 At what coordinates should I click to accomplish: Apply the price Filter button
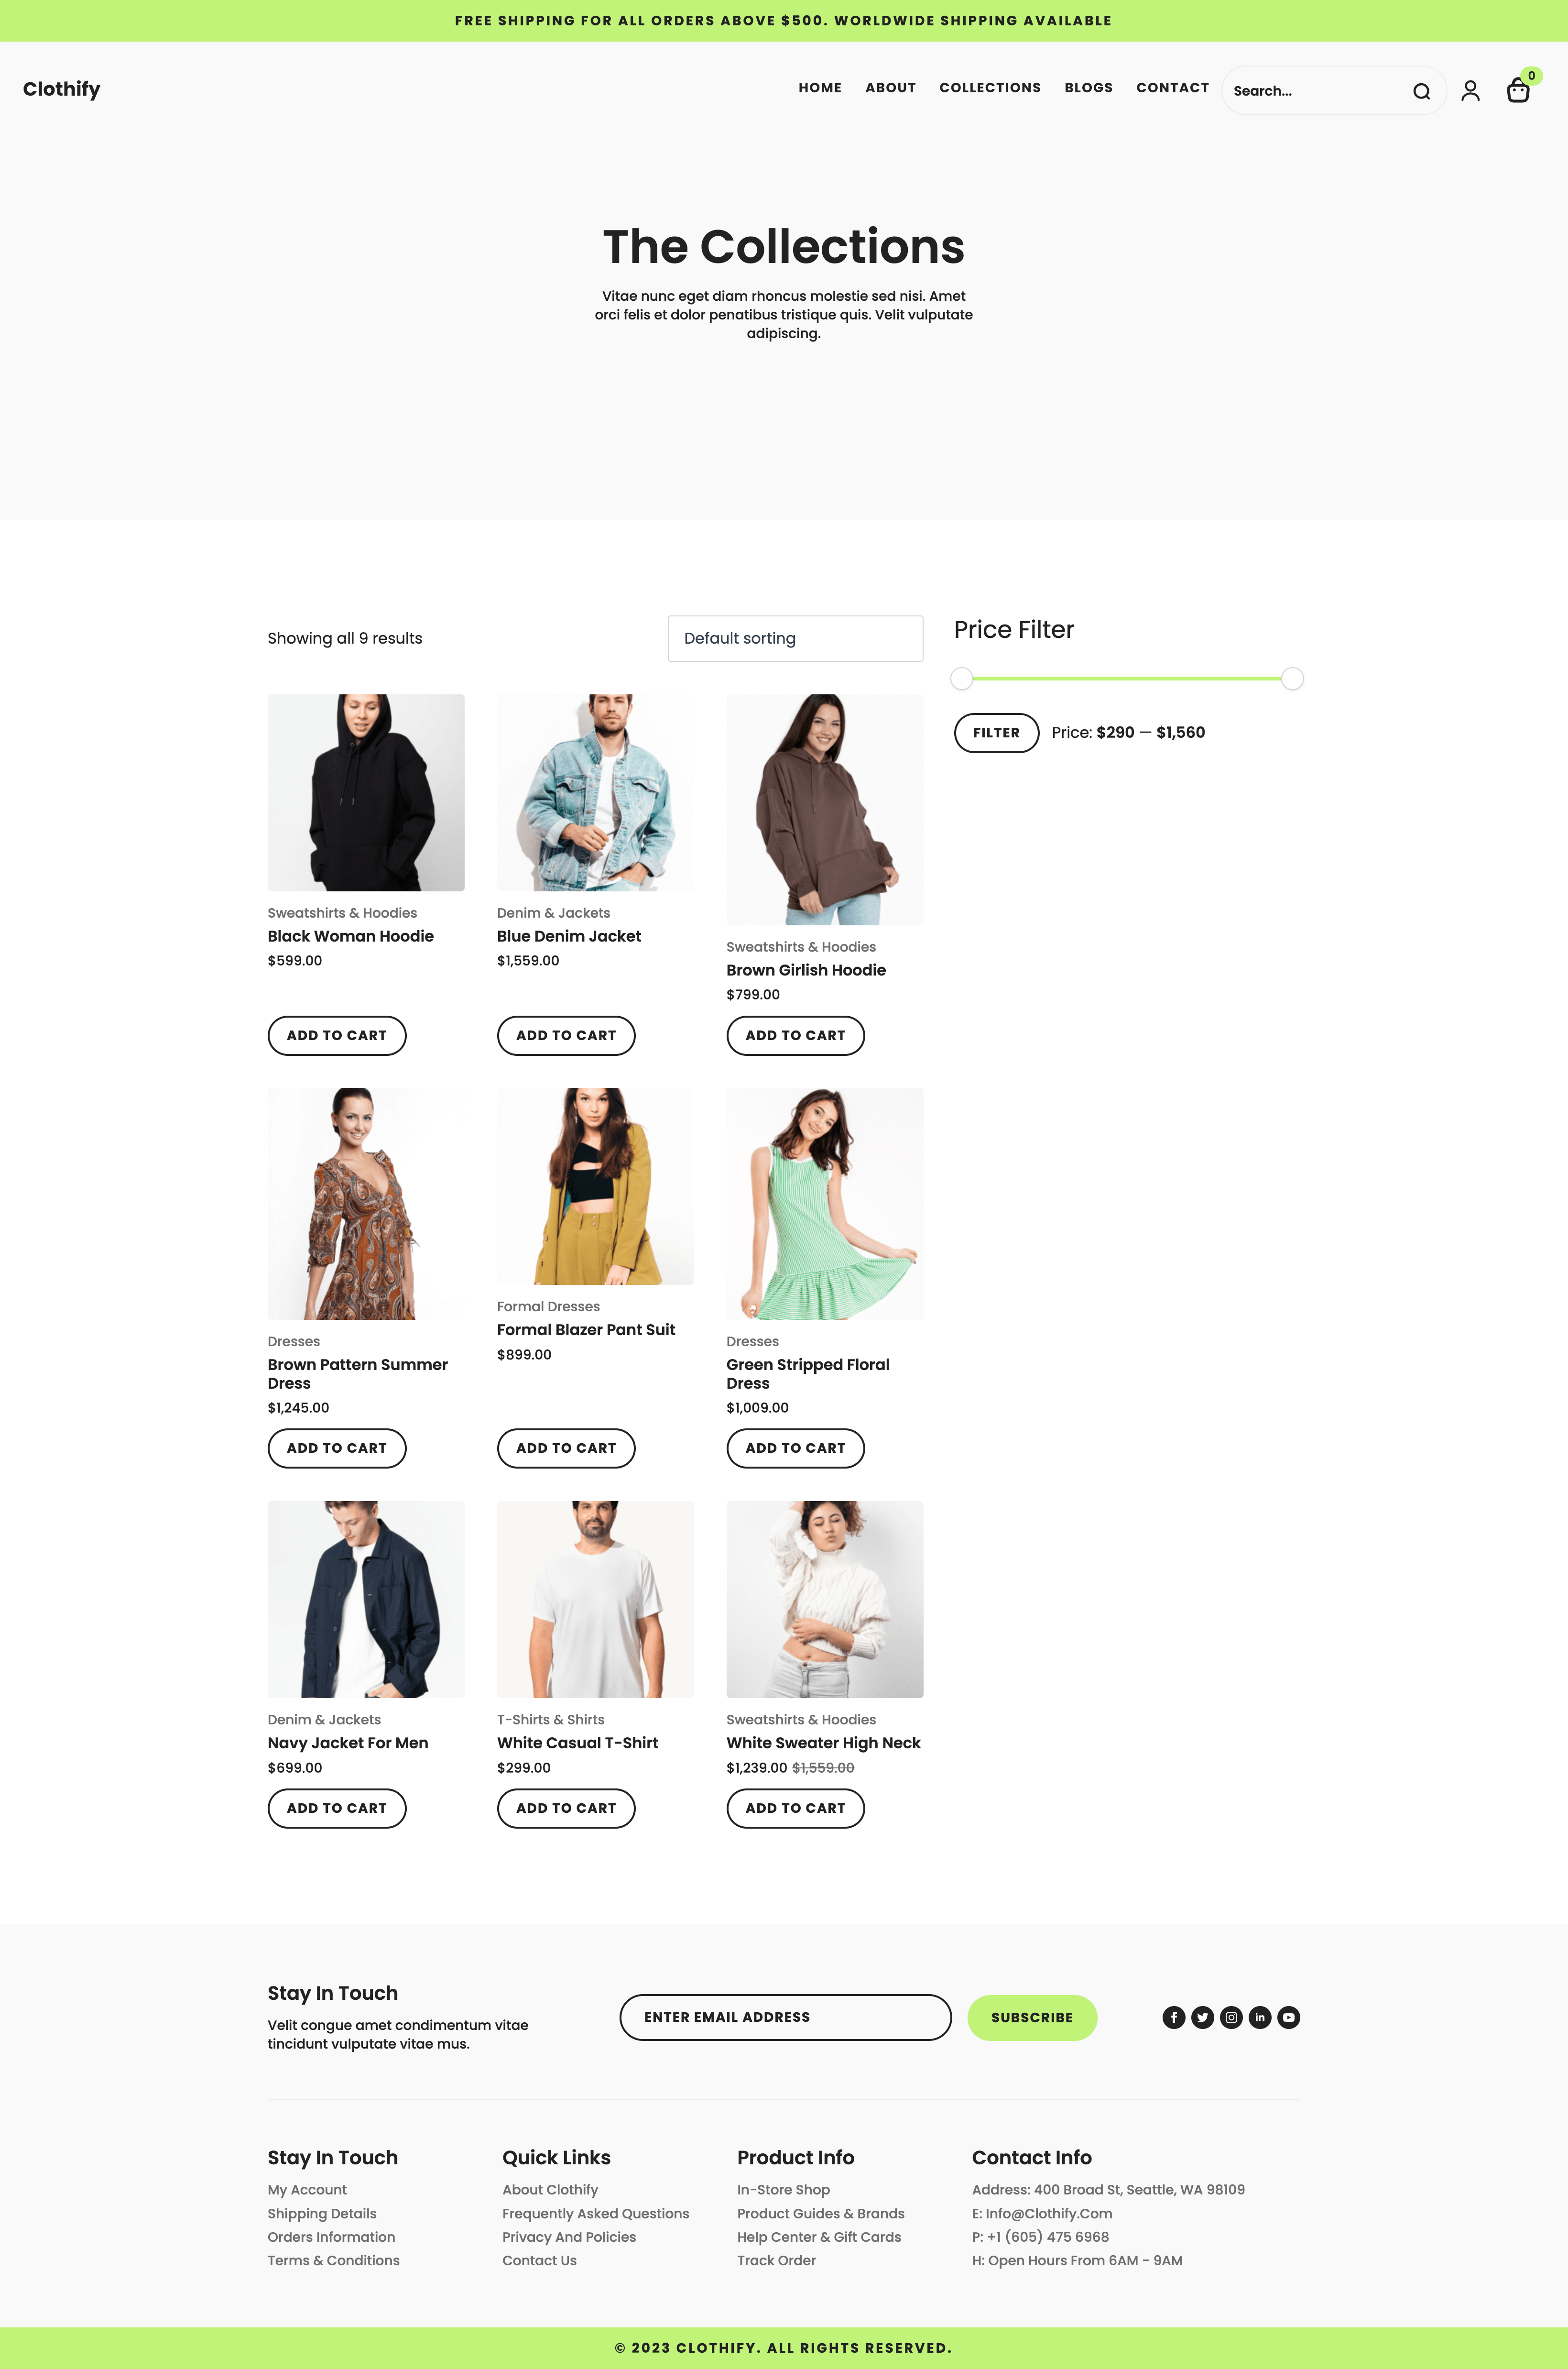[x=996, y=733]
